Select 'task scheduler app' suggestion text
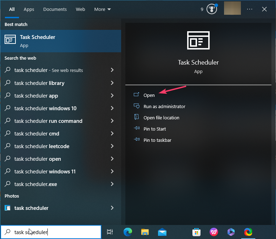Viewport: 276px width, 239px height. pos(36,96)
